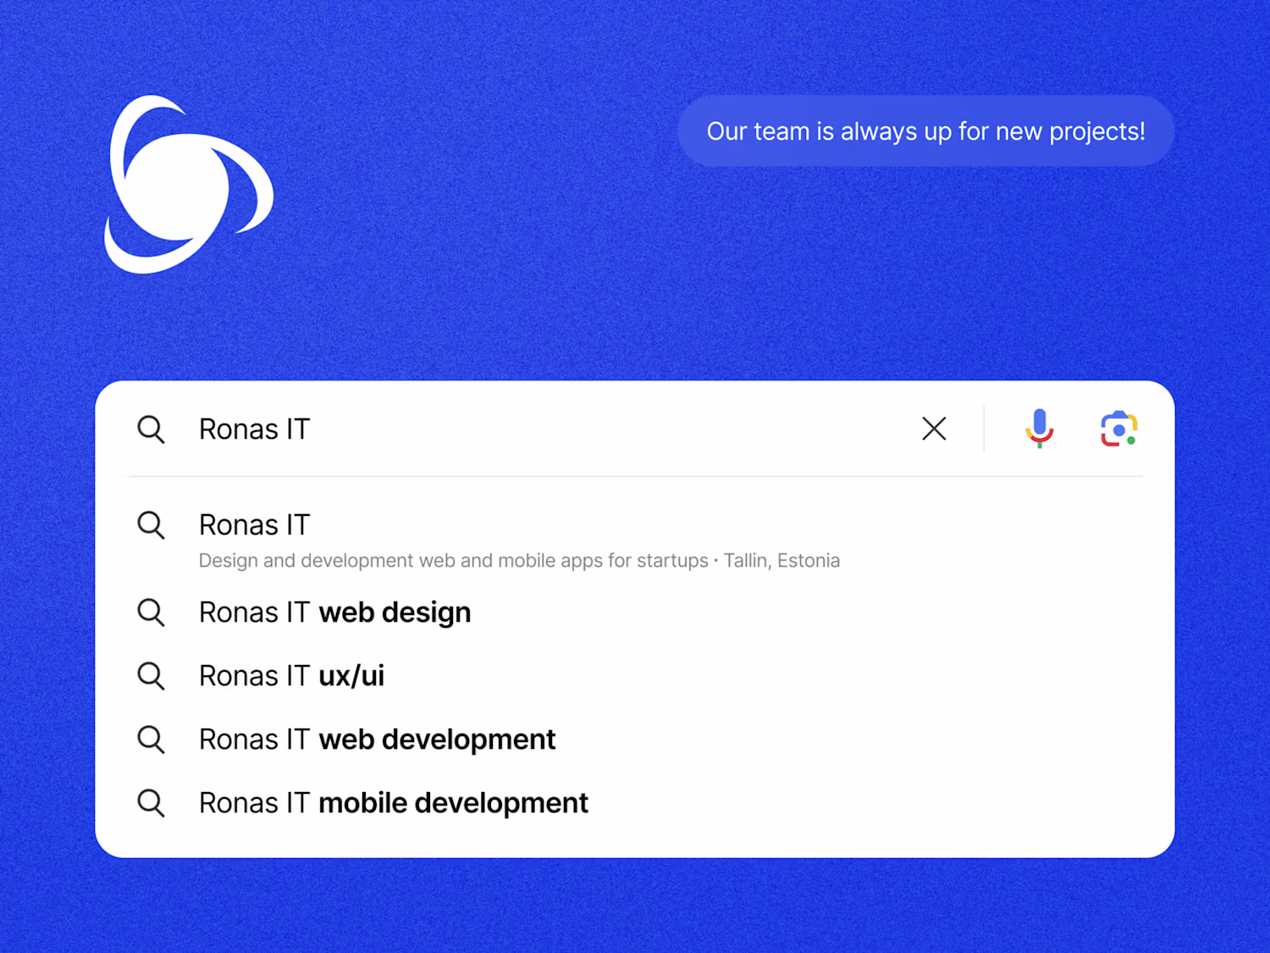Click the "Our team is always up" banner
The image size is (1270, 953).
pyautogui.click(x=925, y=131)
